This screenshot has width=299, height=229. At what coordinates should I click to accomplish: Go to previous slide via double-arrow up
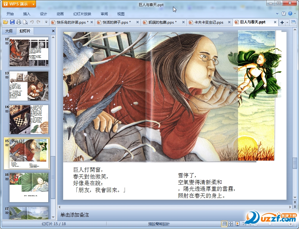pyautogui.click(x=295, y=202)
